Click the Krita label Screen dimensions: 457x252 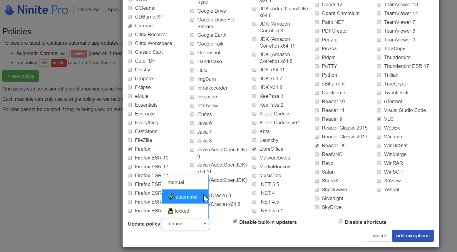coord(265,131)
